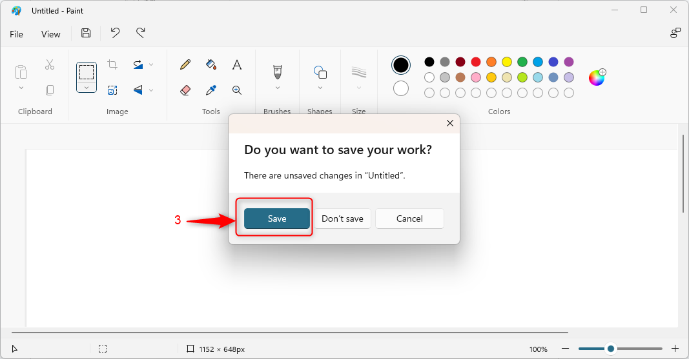Screen dimensions: 689x359
Task: Click the Copy icon in Clipboard
Action: (50, 90)
